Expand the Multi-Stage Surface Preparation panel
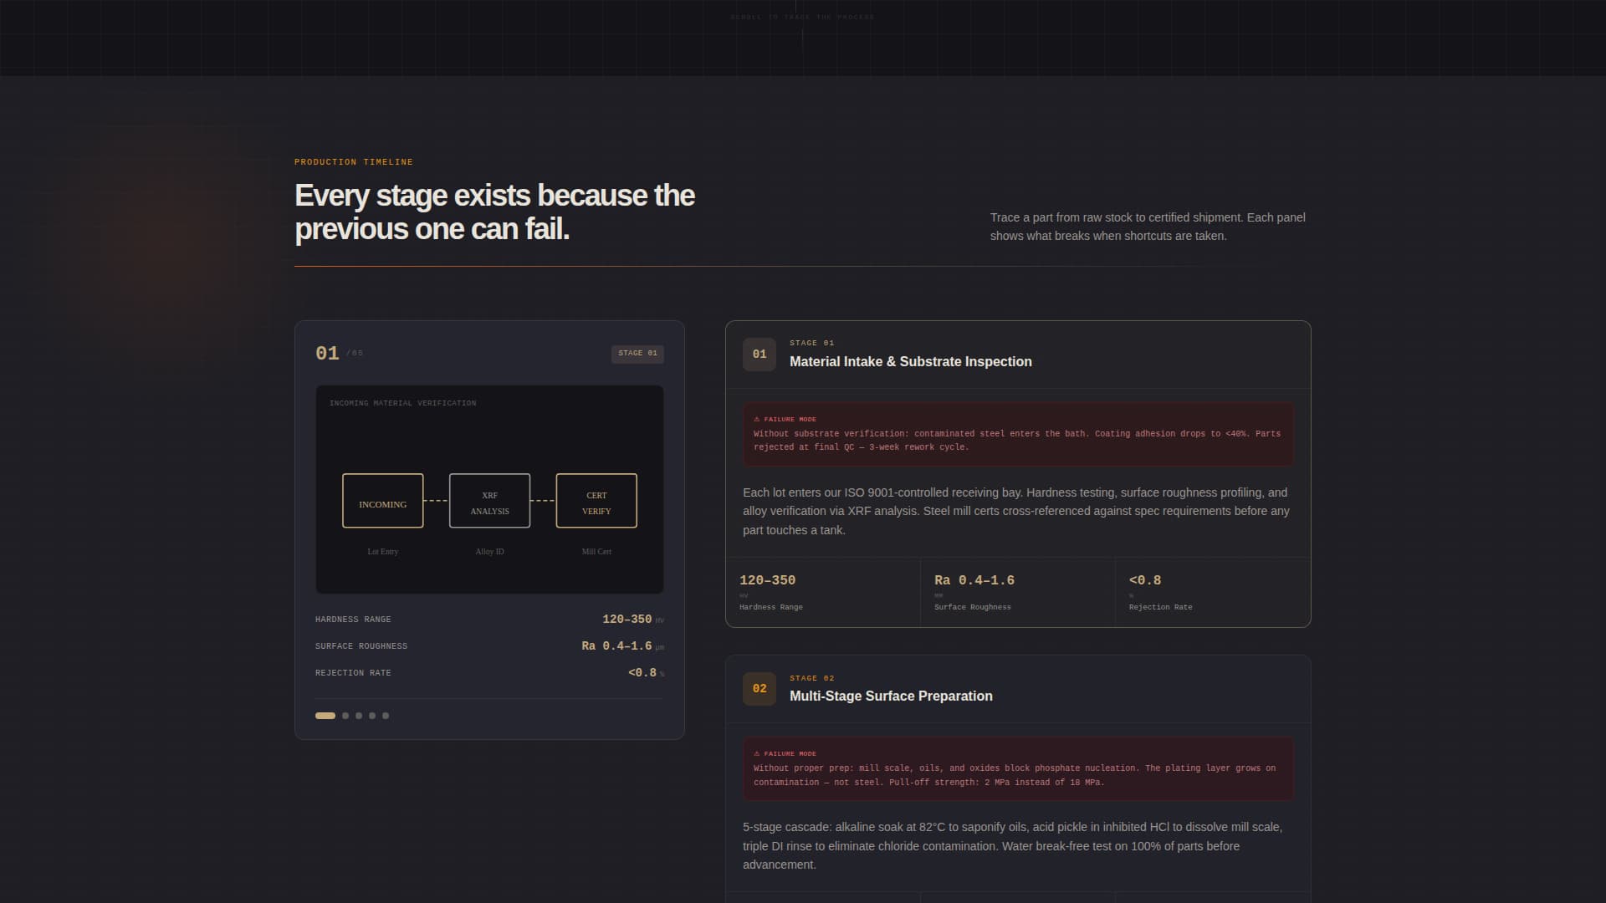 click(x=891, y=696)
